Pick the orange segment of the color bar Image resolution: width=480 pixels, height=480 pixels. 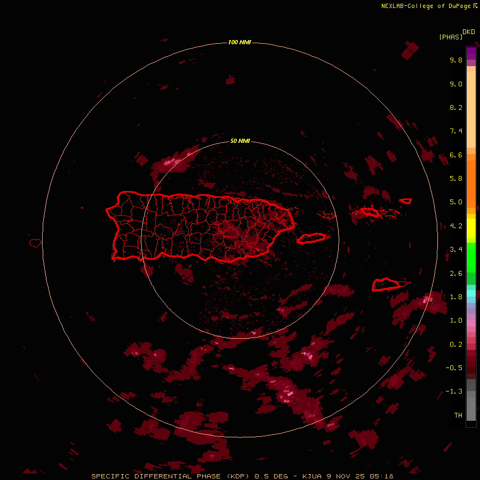[471, 184]
